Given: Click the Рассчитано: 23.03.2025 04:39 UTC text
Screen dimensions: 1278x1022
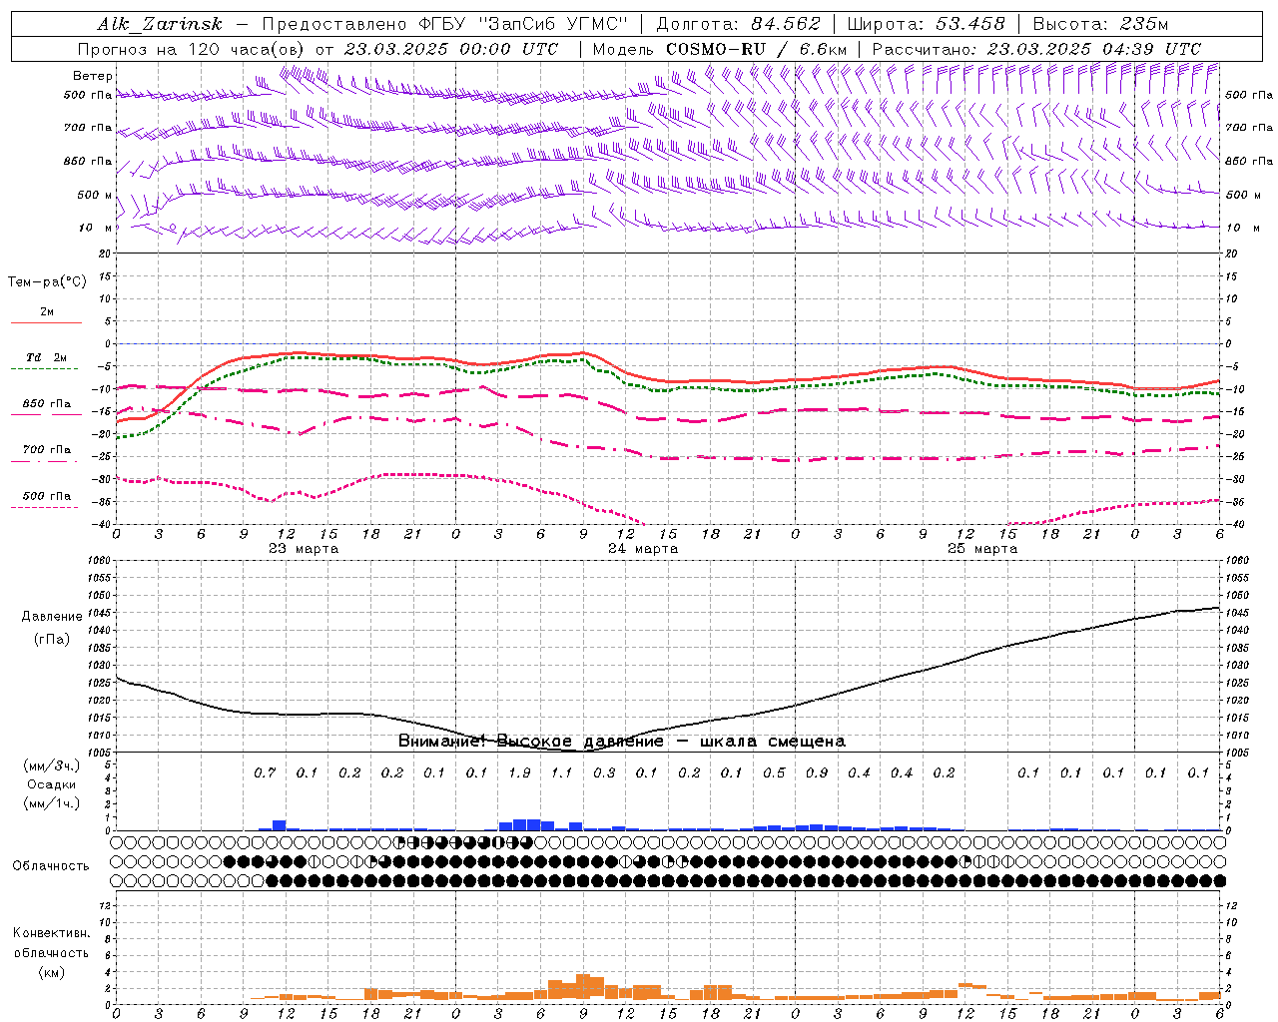Looking at the screenshot, I should [1035, 49].
